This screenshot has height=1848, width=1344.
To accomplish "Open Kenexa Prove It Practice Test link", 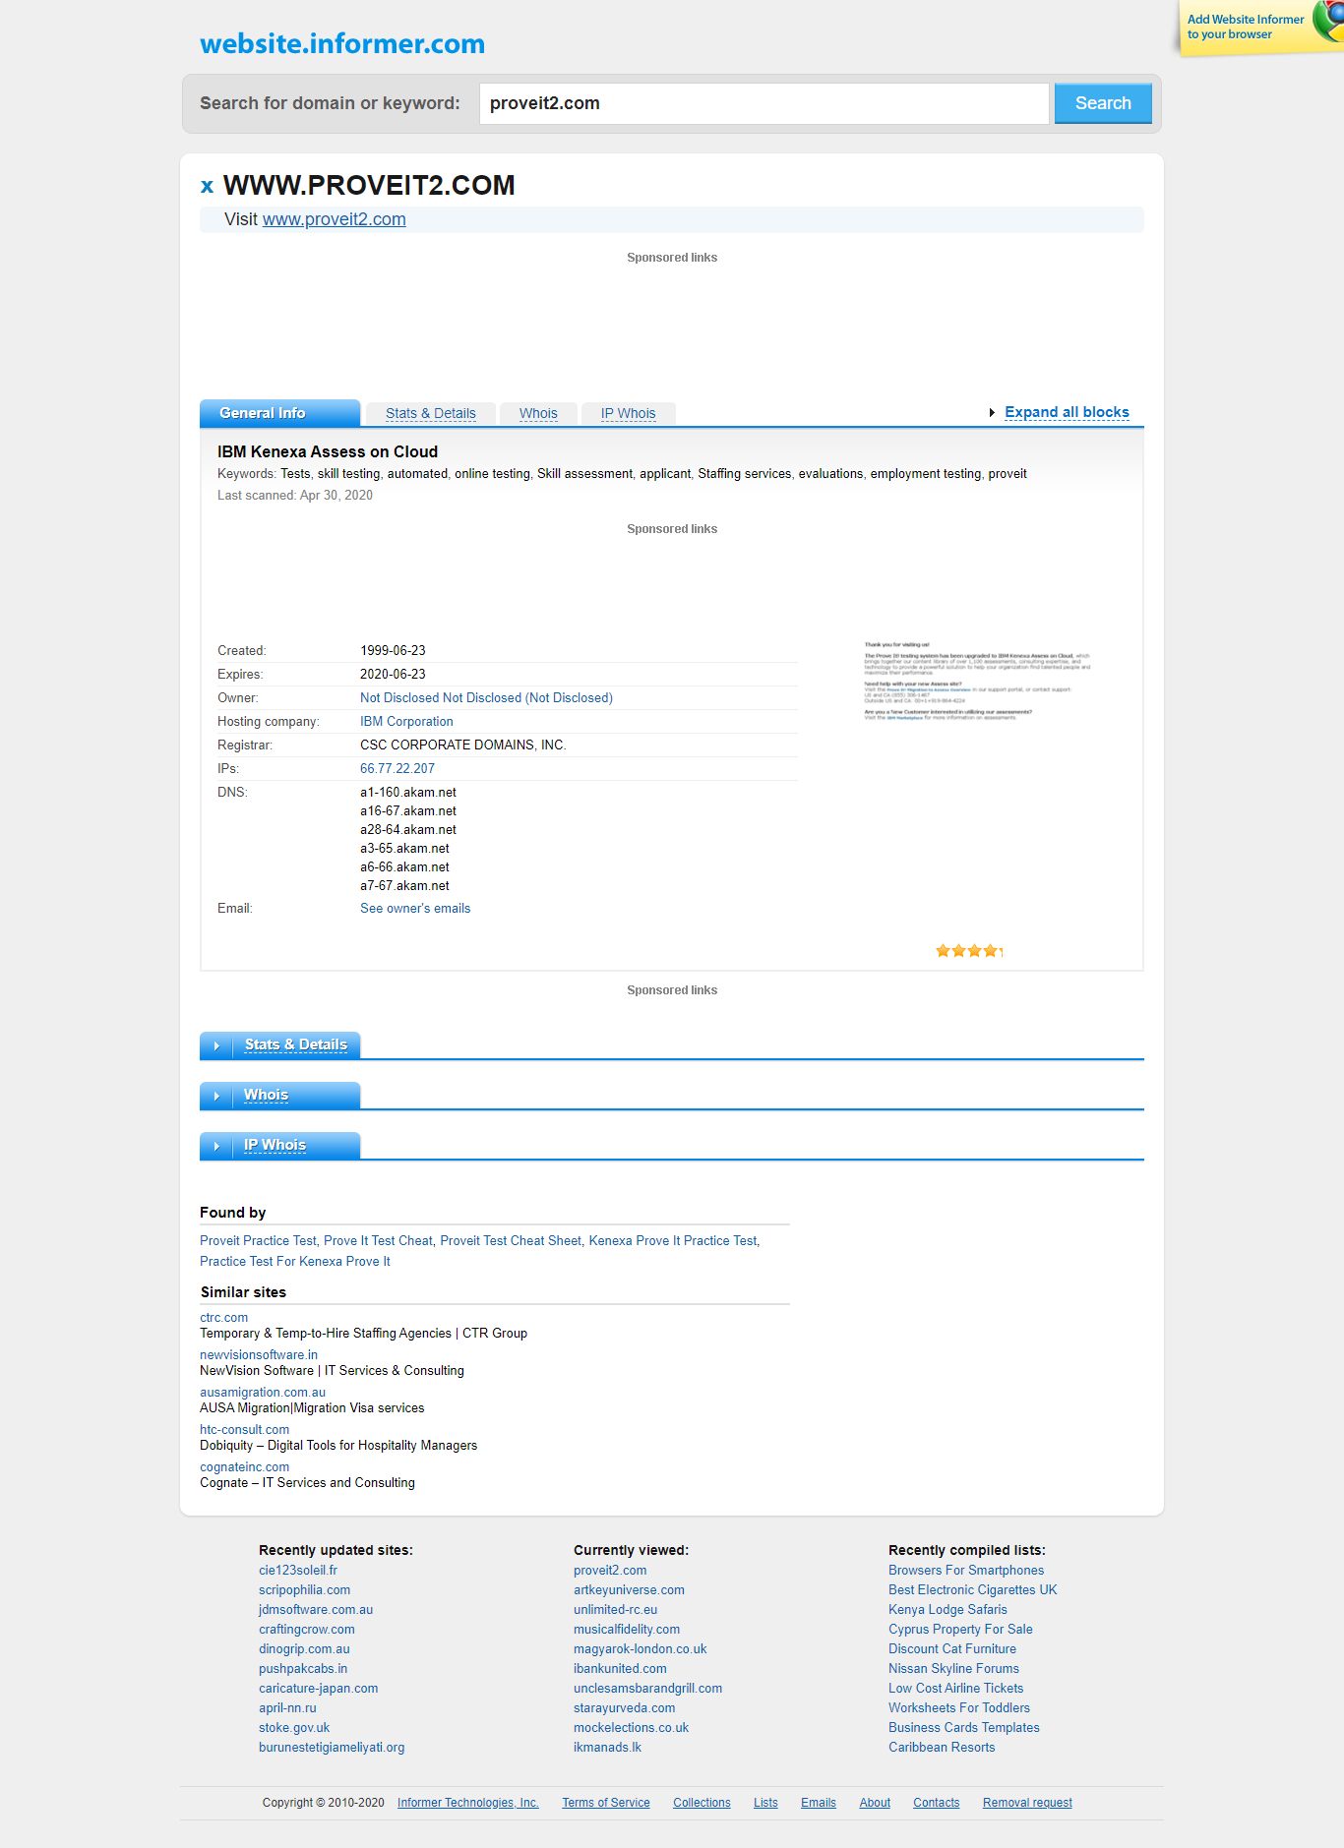I will pos(673,1241).
